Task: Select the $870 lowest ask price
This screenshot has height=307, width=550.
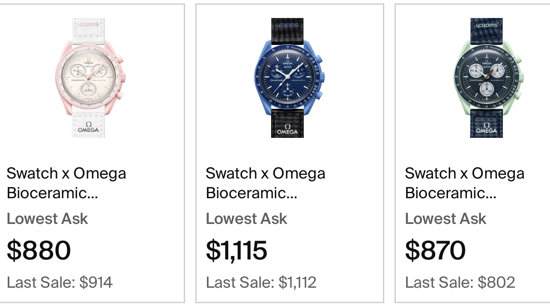Action: pyautogui.click(x=435, y=250)
